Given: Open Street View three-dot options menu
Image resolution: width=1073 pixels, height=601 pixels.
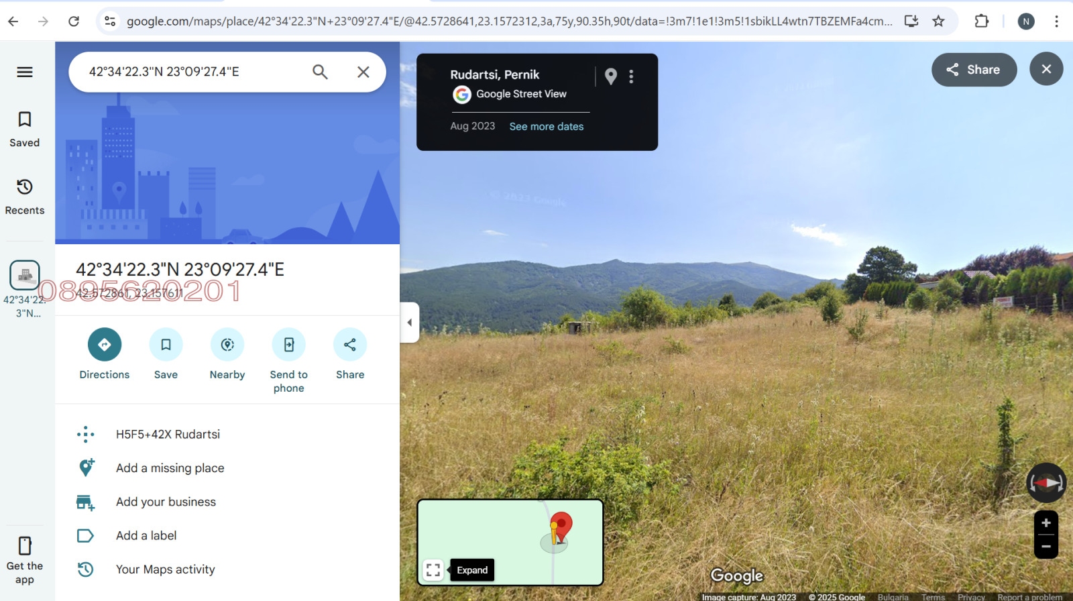Looking at the screenshot, I should pyautogui.click(x=631, y=76).
